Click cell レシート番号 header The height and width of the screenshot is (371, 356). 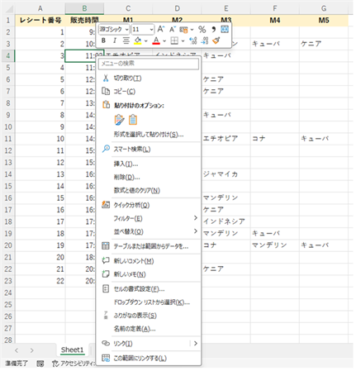coord(40,21)
